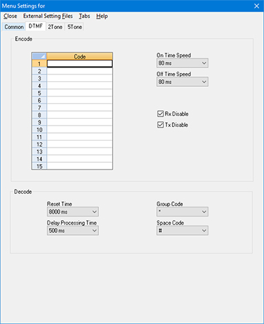The image size is (264, 324).
Task: Toggle the Rx Disable checkbox
Action: coord(160,114)
